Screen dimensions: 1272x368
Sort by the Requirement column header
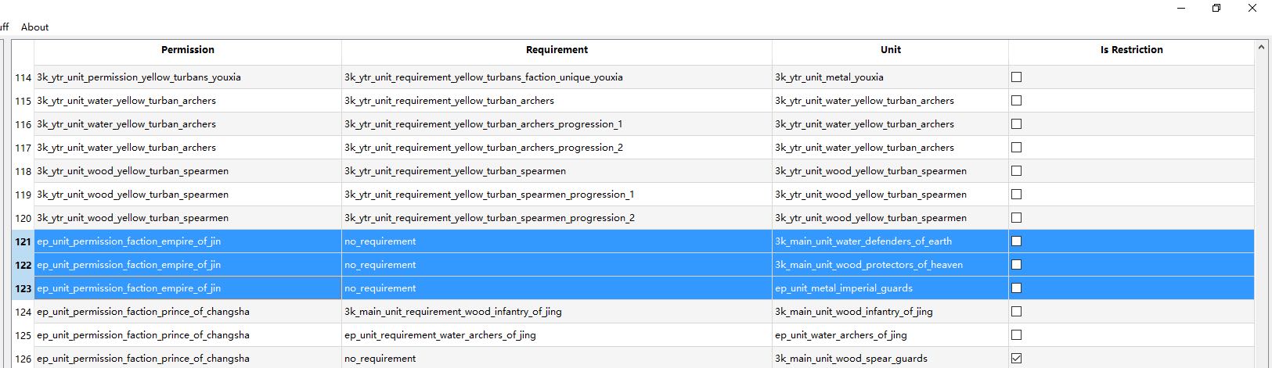click(557, 50)
